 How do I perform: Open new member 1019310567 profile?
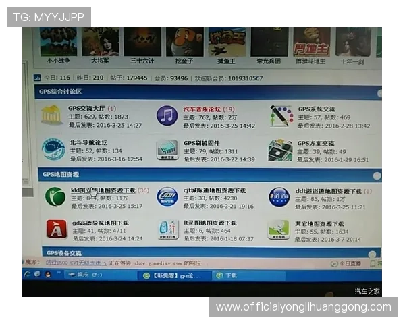tap(246, 78)
